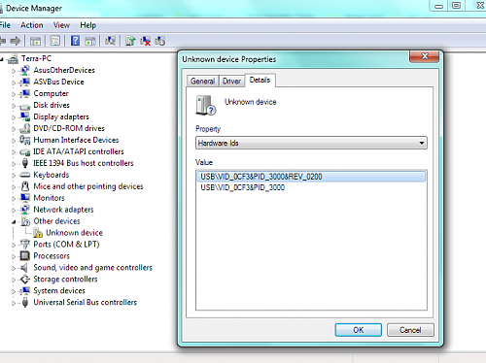Click Cancel in the properties dialog
The width and height of the screenshot is (486, 363).
tap(410, 330)
